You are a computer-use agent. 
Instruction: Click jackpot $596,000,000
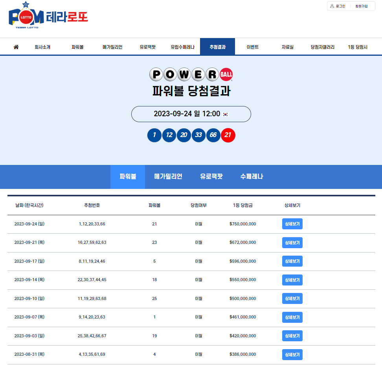pyautogui.click(x=242, y=261)
